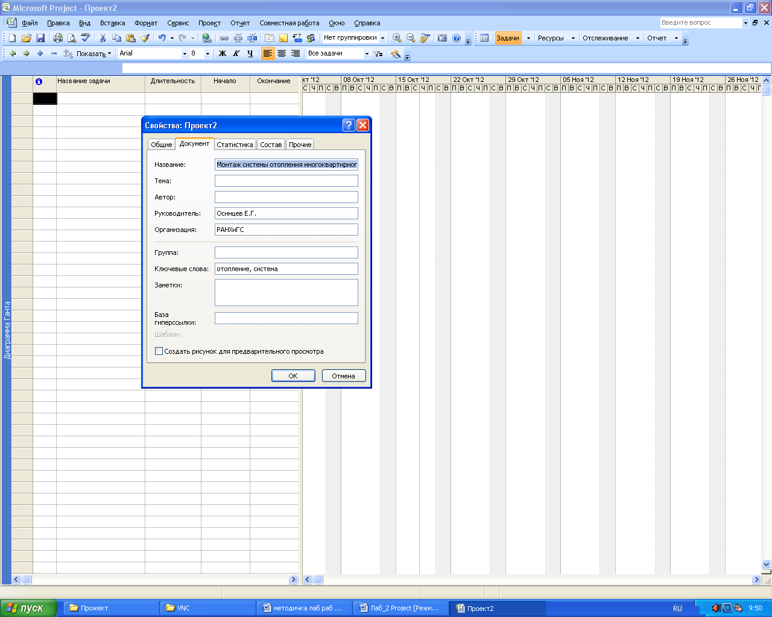Confirm properties with OK button
The image size is (772, 617).
coord(293,375)
